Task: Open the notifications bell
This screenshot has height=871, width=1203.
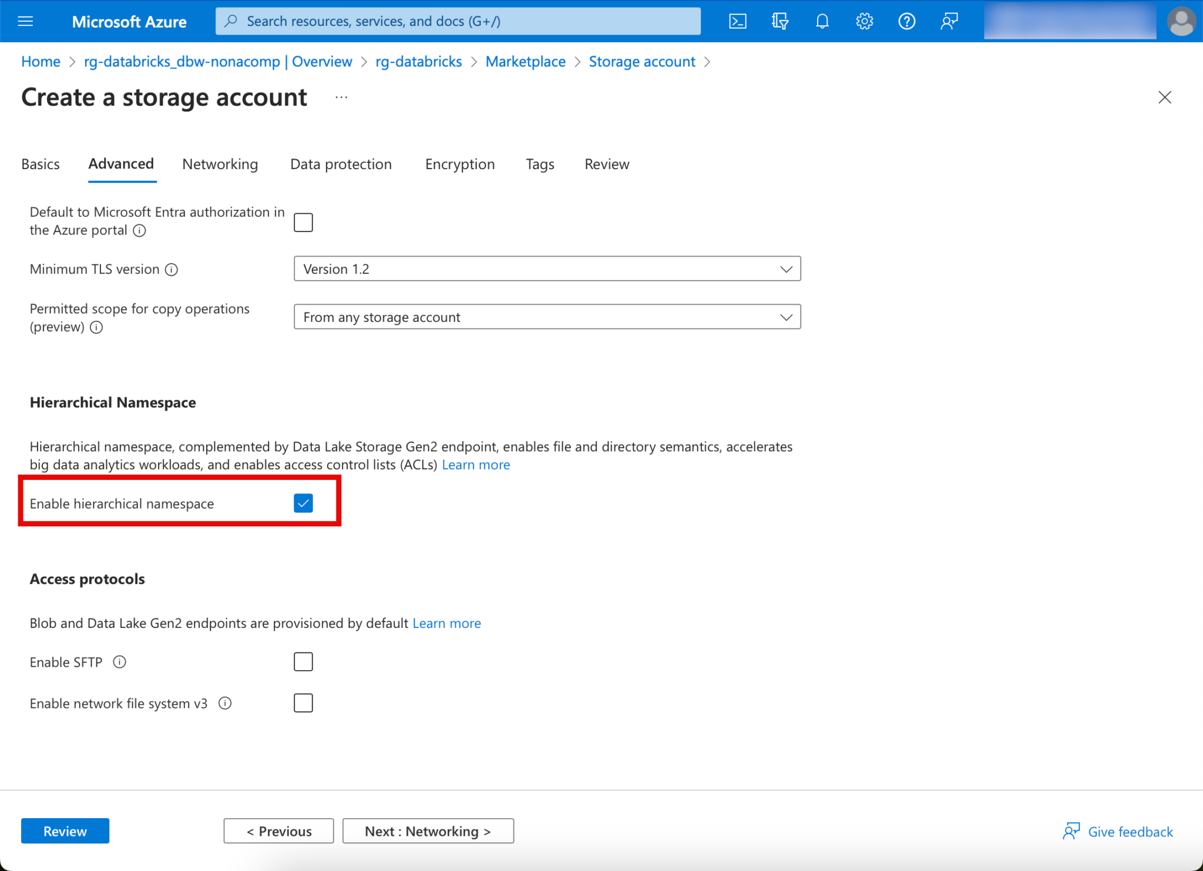Action: [x=822, y=22]
